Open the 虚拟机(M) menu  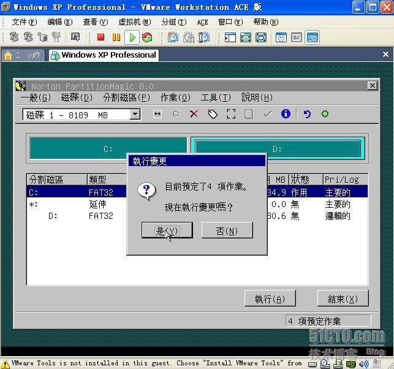pyautogui.click(x=135, y=22)
